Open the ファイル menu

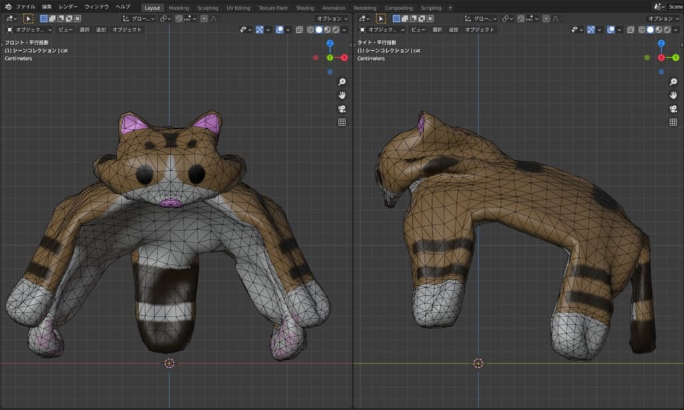pyautogui.click(x=25, y=7)
